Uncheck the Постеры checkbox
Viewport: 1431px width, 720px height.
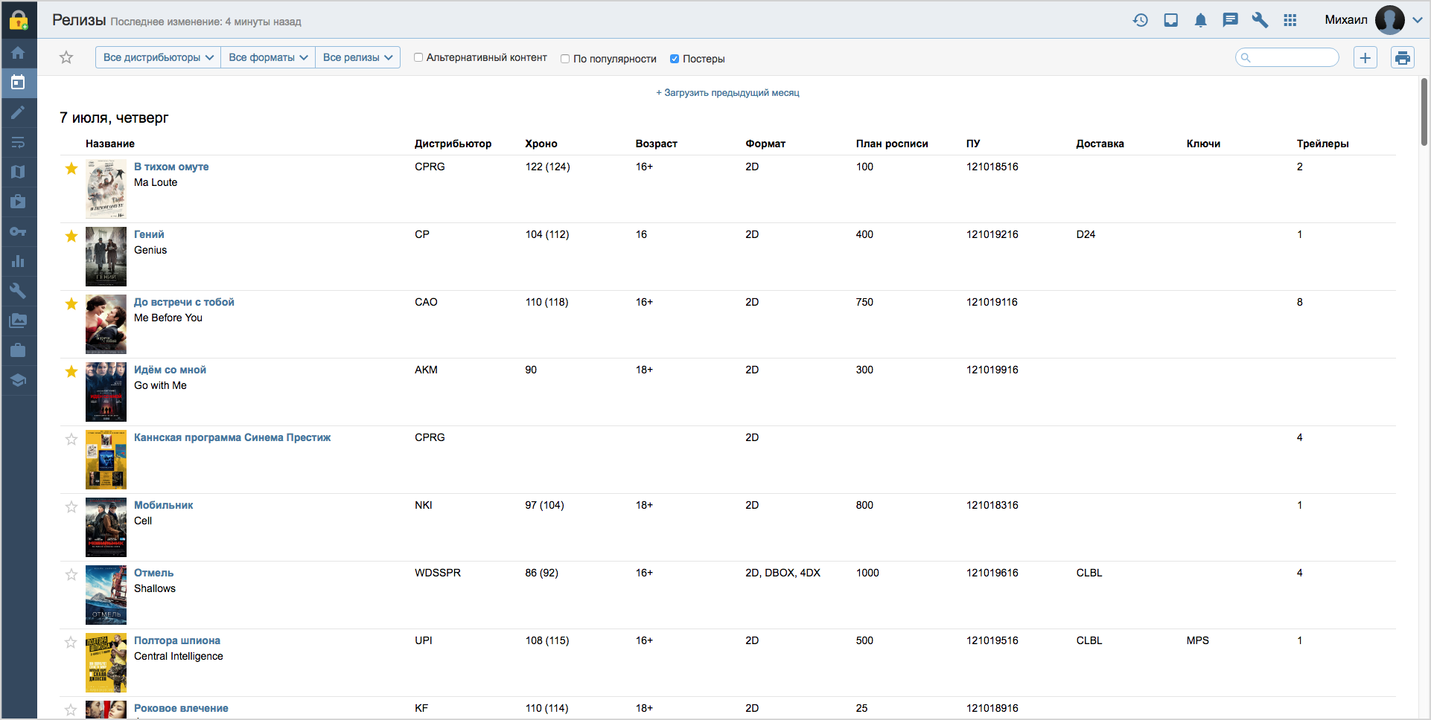point(675,59)
